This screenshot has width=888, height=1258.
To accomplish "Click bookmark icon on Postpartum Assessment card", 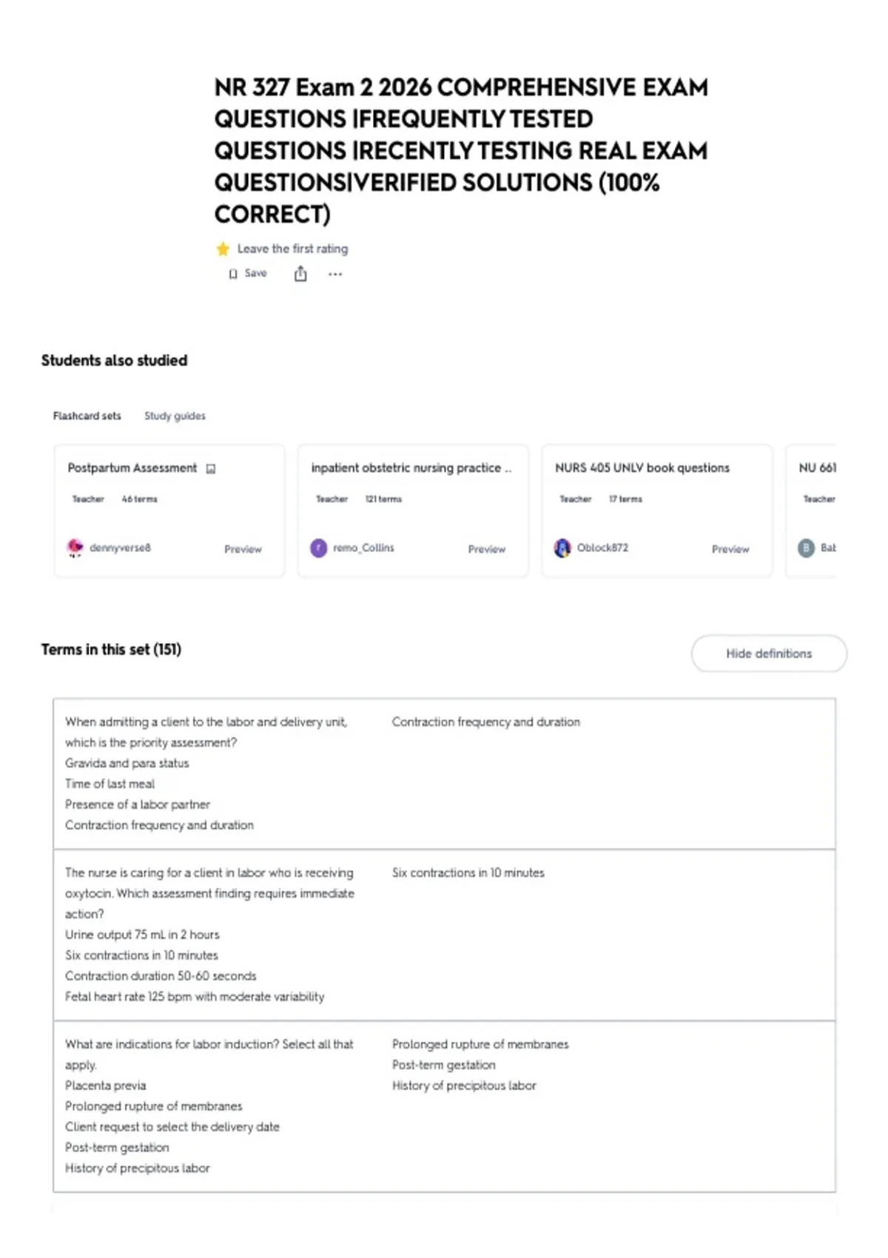I will pyautogui.click(x=211, y=468).
